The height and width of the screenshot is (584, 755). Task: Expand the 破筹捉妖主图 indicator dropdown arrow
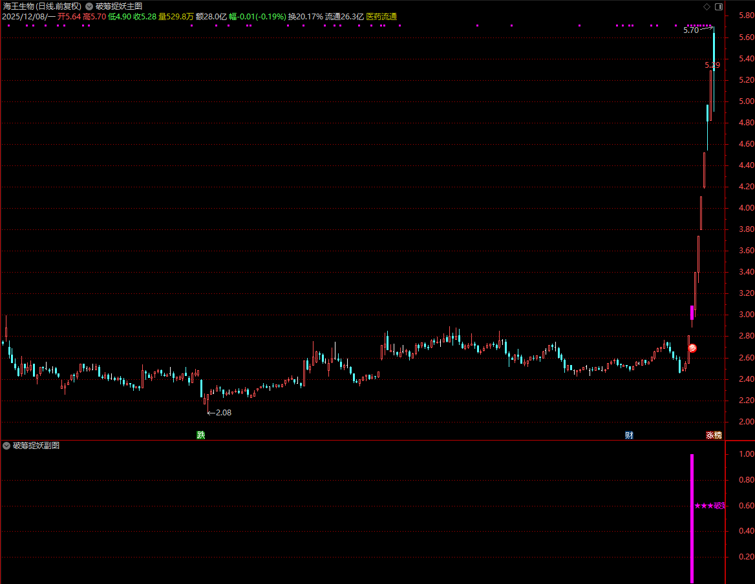pos(89,6)
